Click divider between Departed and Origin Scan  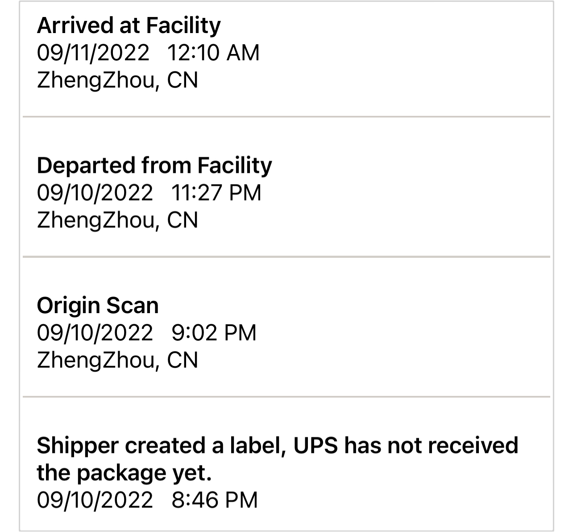(286, 257)
